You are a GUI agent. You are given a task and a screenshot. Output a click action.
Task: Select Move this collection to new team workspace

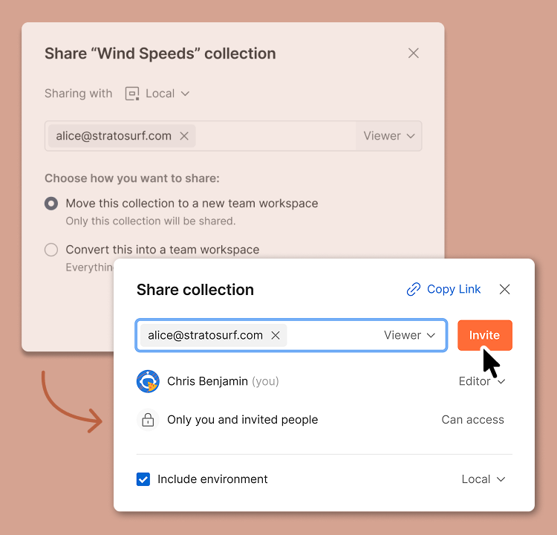(51, 204)
